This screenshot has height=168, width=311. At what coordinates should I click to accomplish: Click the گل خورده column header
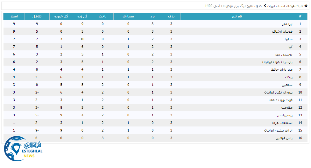(61, 16)
